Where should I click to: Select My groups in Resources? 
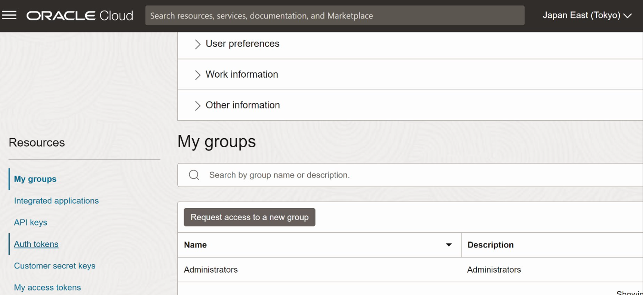coord(35,179)
